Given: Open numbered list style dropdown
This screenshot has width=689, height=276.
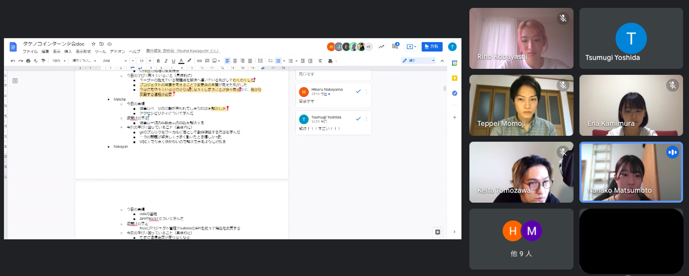Looking at the screenshot, I should tap(297, 61).
